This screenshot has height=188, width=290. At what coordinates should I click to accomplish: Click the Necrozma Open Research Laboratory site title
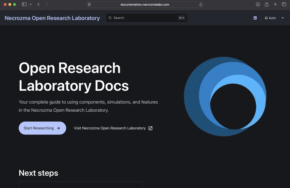[52, 18]
